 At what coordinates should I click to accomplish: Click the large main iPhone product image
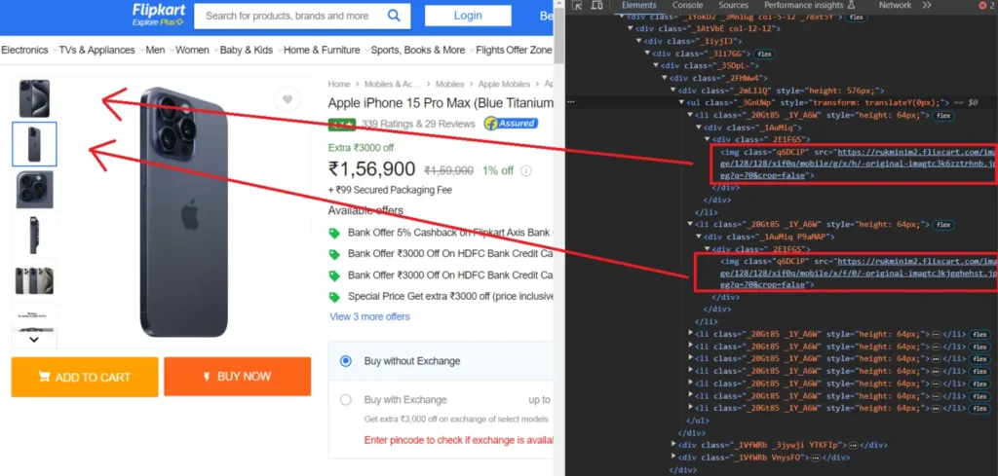coord(183,211)
